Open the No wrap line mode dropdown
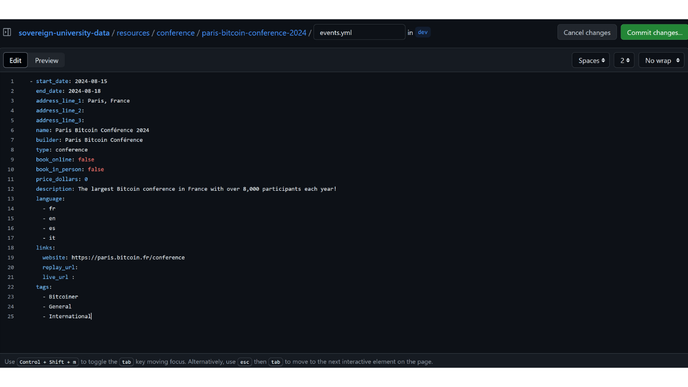 pos(661,60)
